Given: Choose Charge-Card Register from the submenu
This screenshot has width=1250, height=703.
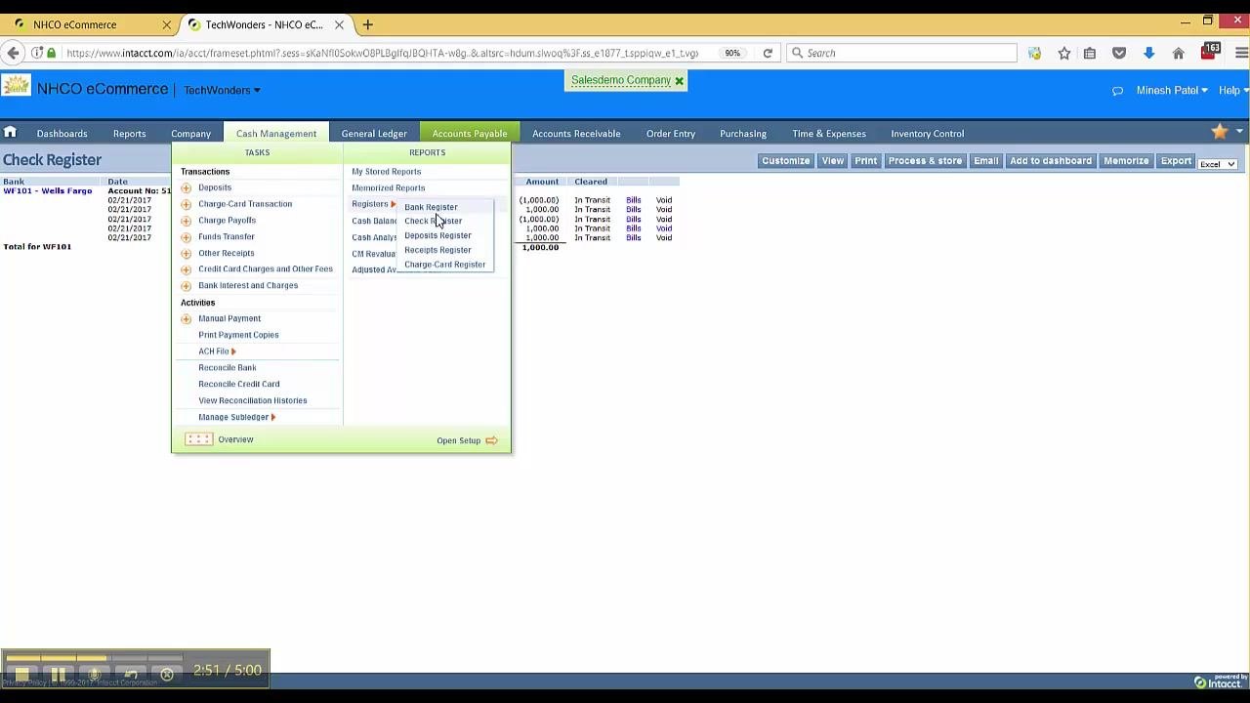Looking at the screenshot, I should click(x=444, y=265).
